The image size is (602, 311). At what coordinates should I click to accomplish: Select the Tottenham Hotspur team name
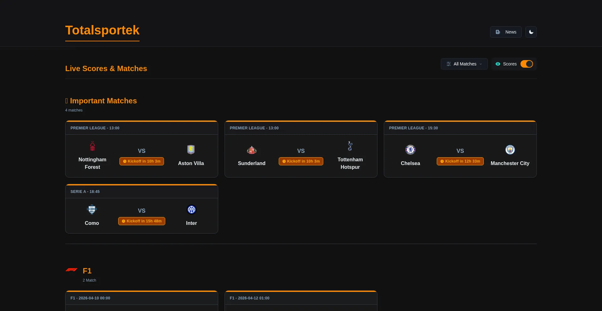coord(350,163)
